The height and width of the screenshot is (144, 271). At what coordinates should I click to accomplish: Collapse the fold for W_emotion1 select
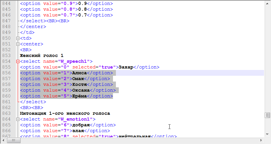pos(18,119)
